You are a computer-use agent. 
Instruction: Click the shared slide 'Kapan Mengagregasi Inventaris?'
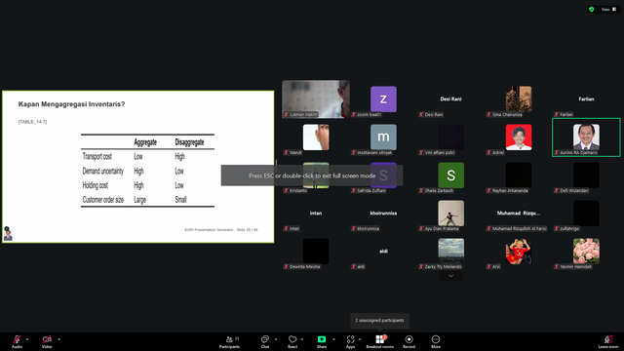point(138,167)
